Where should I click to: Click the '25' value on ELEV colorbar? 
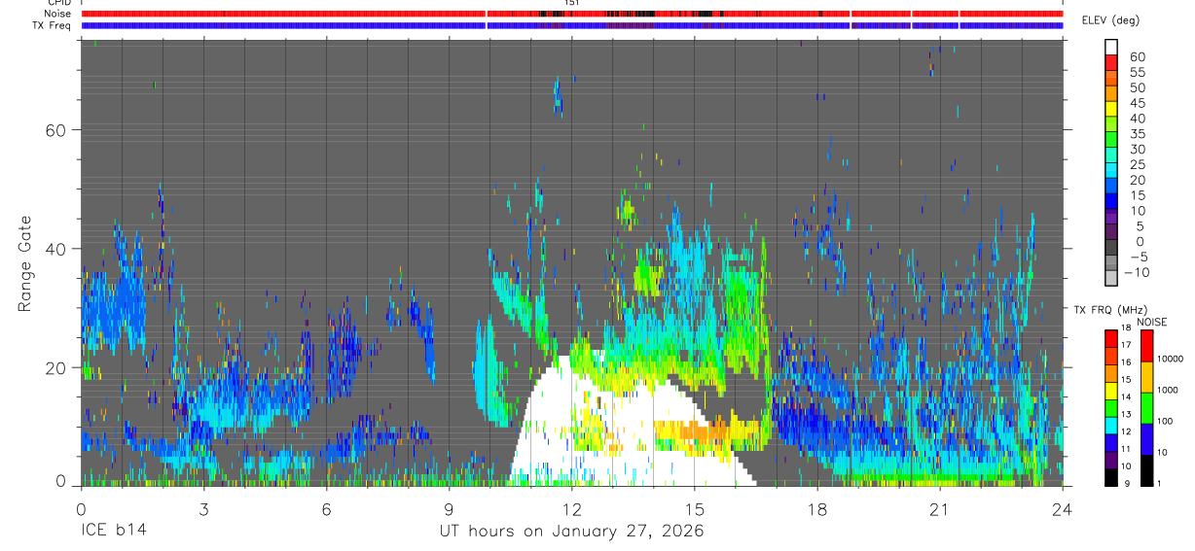[x=1136, y=164]
